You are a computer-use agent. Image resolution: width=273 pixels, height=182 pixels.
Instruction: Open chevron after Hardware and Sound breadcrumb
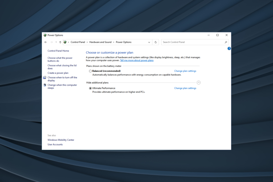114,42
